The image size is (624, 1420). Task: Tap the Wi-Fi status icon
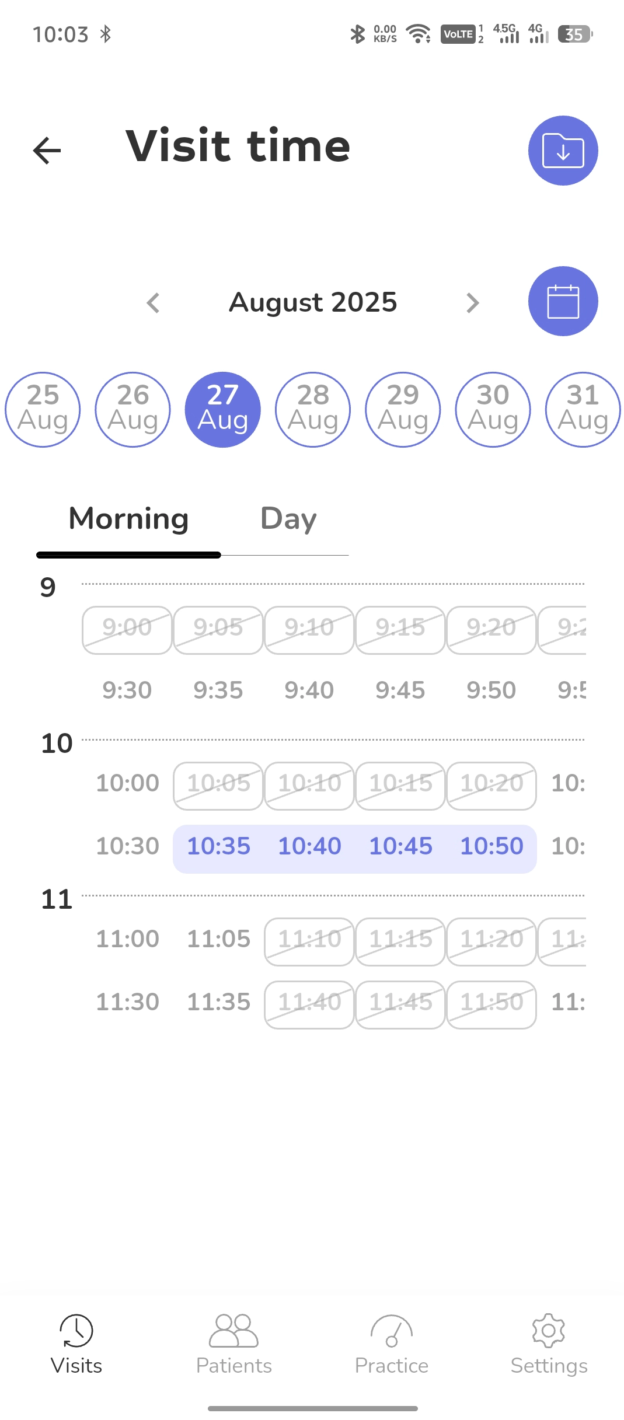coord(418,34)
